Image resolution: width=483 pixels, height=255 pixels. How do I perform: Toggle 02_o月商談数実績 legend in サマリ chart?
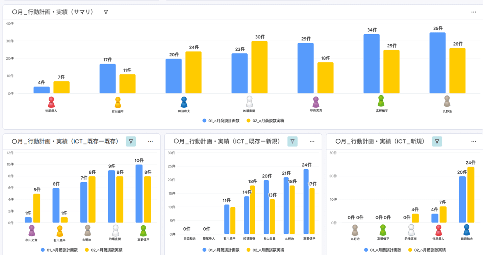pos(265,121)
